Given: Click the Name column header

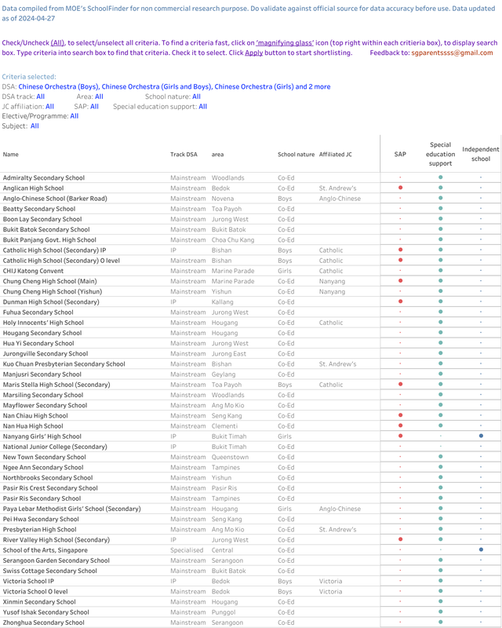Looking at the screenshot, I should [11, 154].
